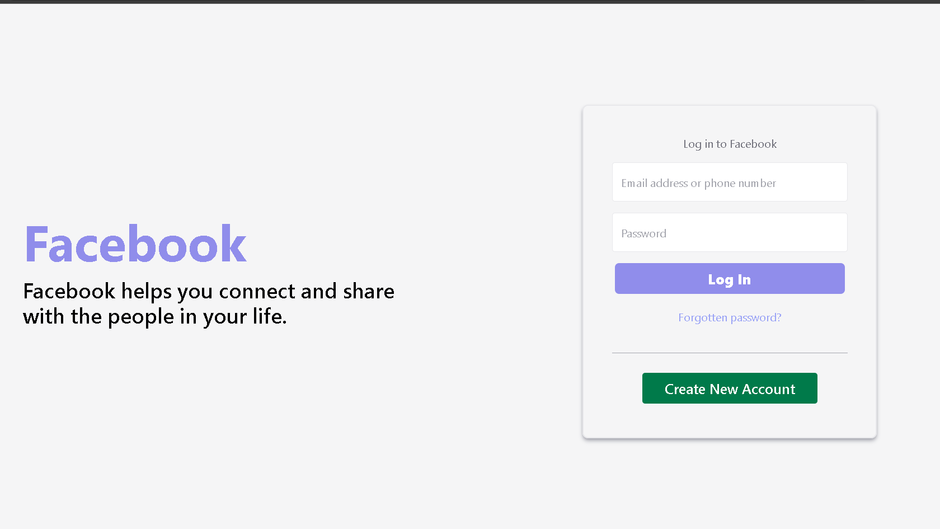Viewport: 940px width, 529px height.
Task: Click the Email address or phone number field
Action: [x=730, y=182]
